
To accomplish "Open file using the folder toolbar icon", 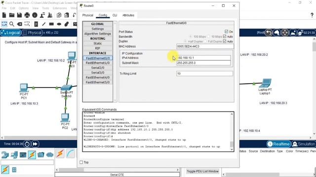I will (12, 15).
